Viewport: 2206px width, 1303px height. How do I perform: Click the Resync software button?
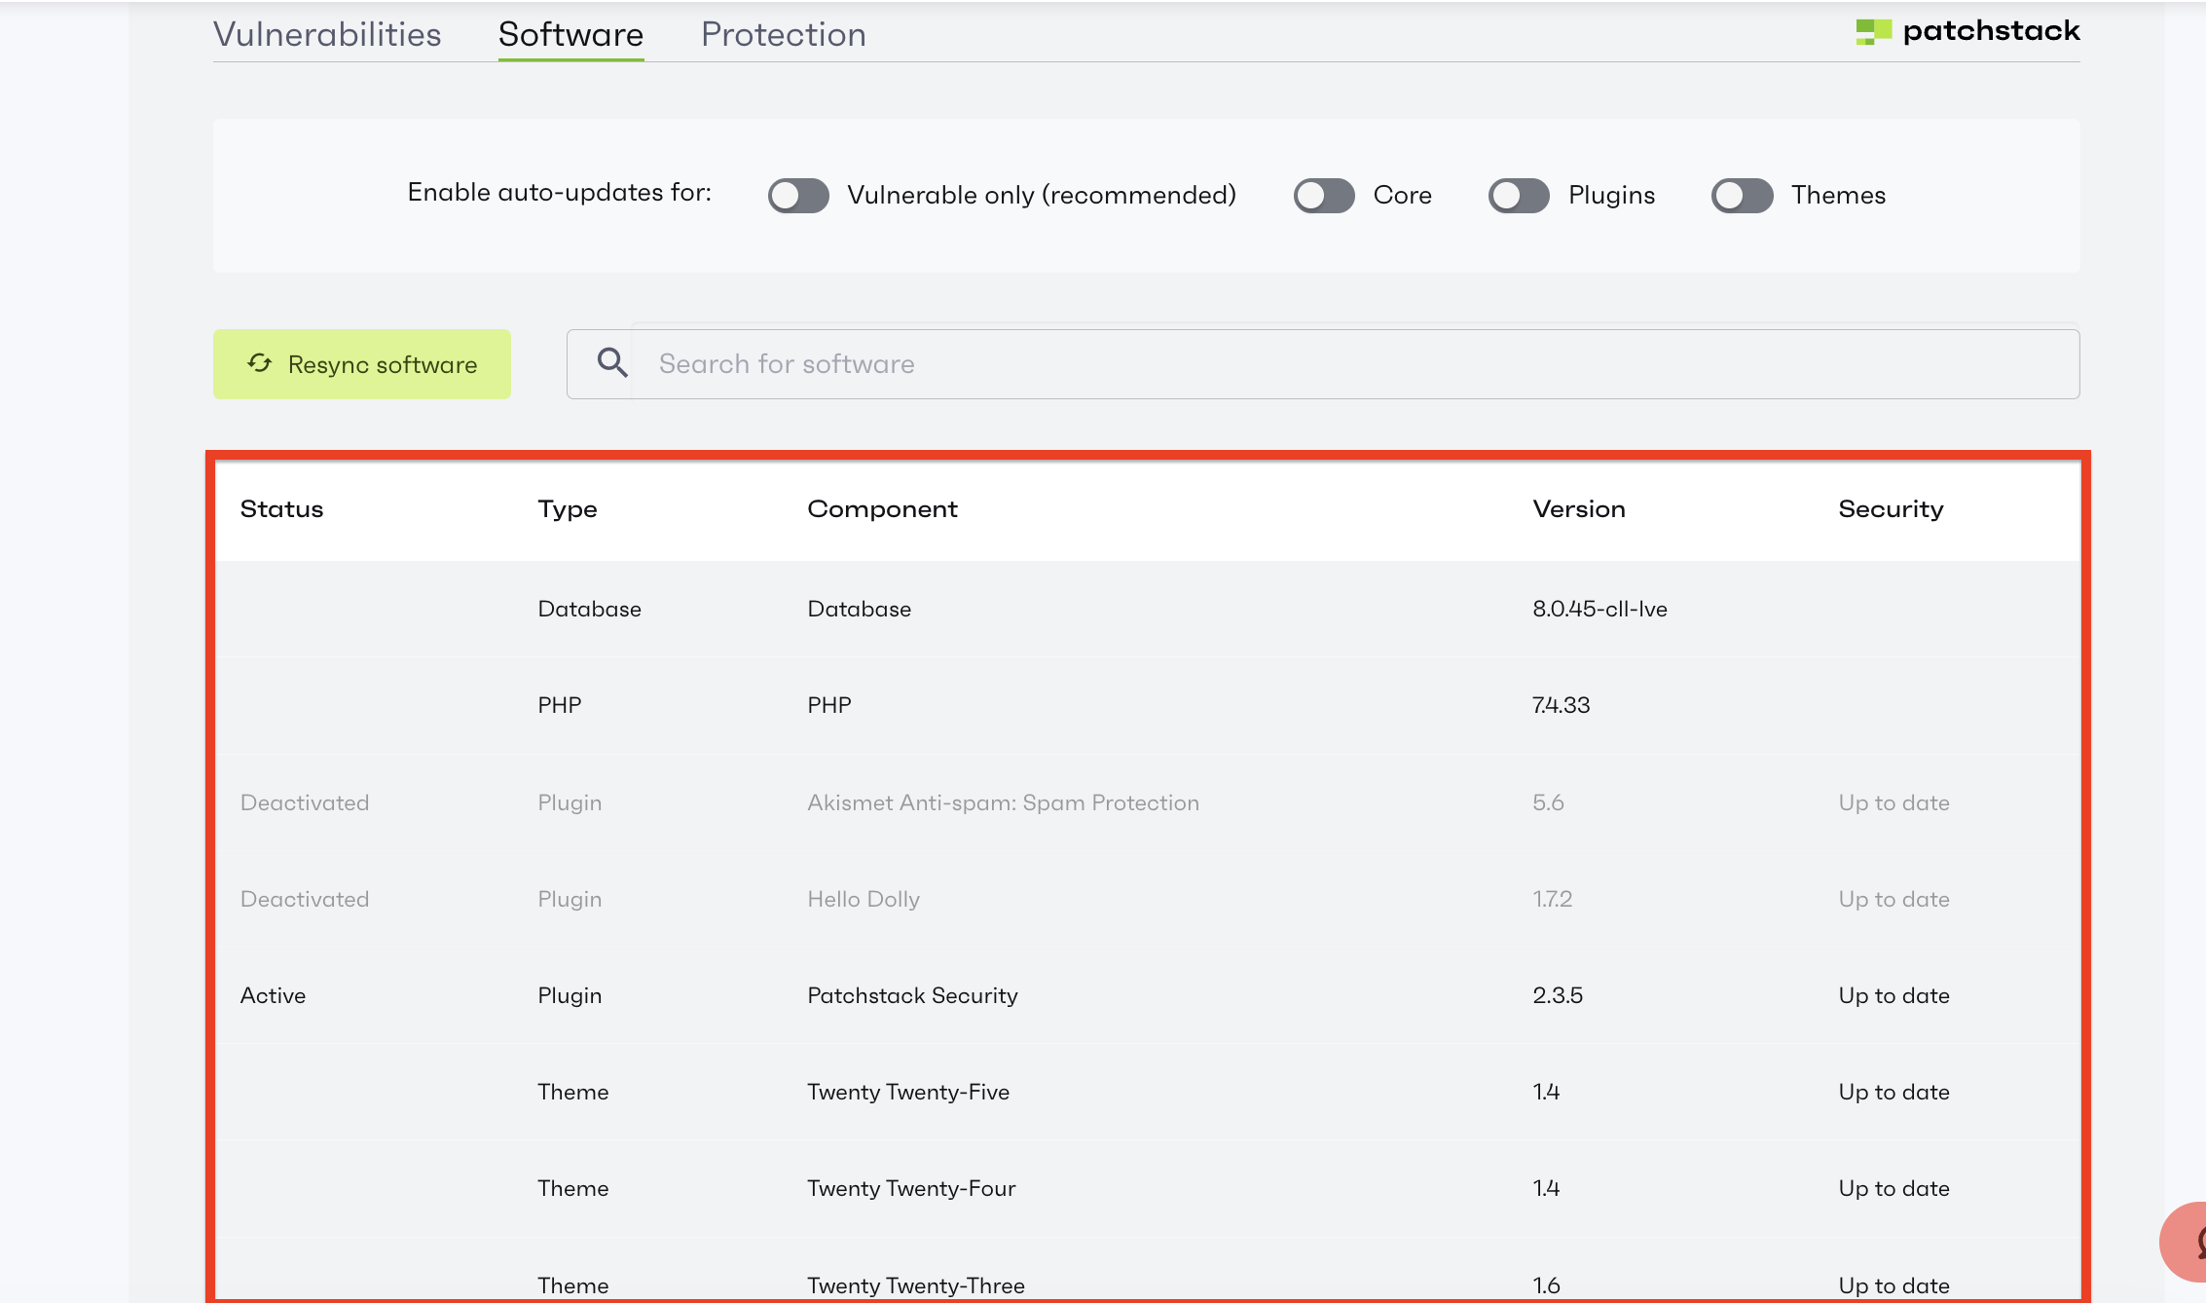click(361, 363)
